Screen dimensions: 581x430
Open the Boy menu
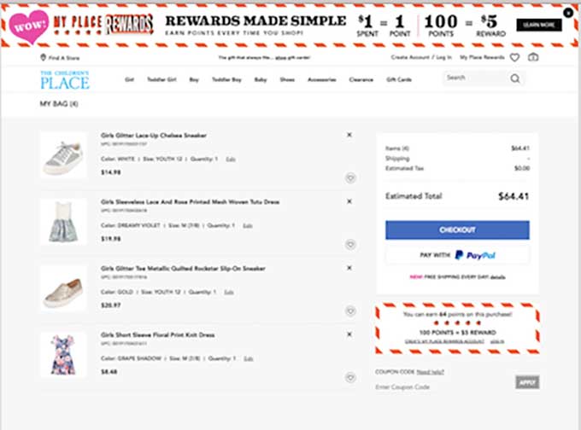pos(194,79)
